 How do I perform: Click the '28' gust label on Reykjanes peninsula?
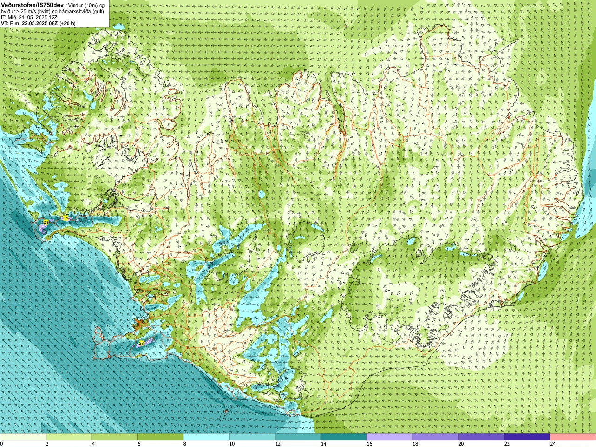tap(142, 343)
